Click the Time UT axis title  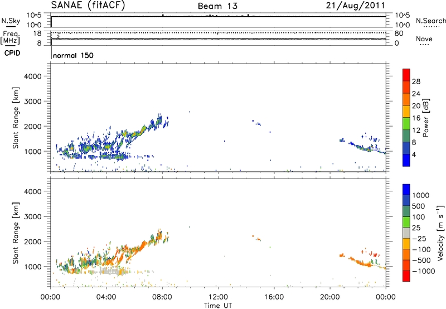pos(218,306)
